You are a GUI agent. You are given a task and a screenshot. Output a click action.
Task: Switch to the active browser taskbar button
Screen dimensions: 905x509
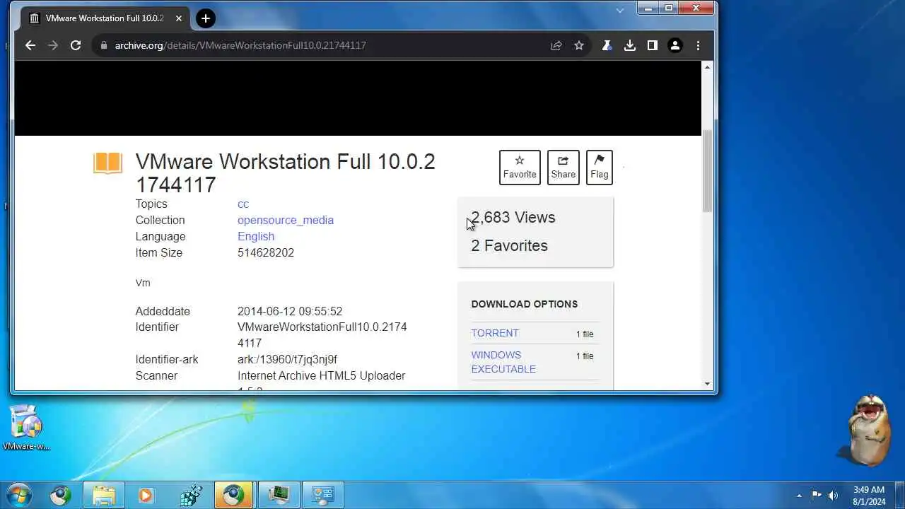coord(234,495)
